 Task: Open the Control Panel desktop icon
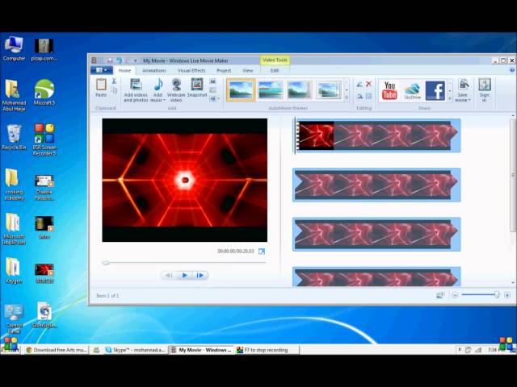point(14,318)
